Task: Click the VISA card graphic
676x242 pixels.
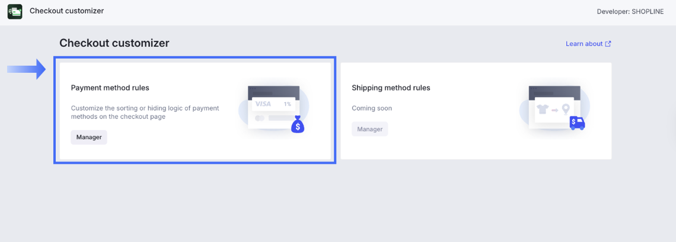Action: (263, 104)
